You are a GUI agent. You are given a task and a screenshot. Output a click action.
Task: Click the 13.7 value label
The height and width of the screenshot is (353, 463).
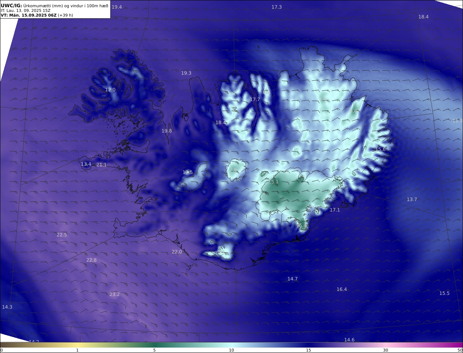[412, 199]
